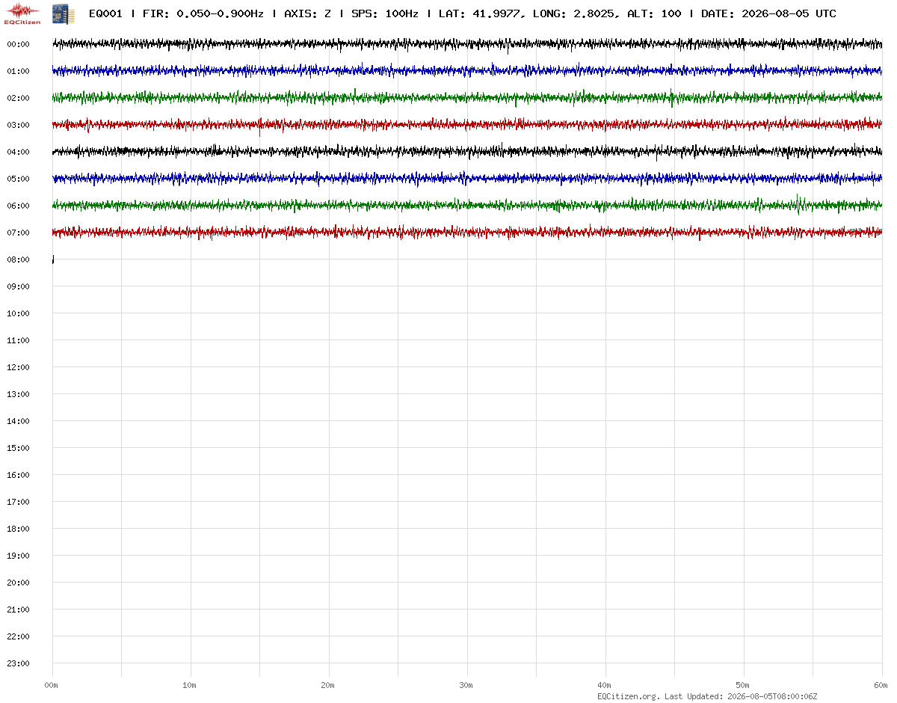Click the 20m minute axis label

click(x=327, y=685)
